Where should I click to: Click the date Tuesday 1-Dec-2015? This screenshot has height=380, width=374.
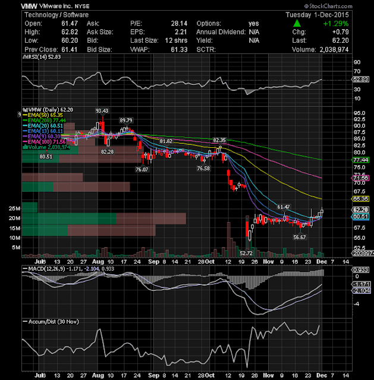[317, 15]
